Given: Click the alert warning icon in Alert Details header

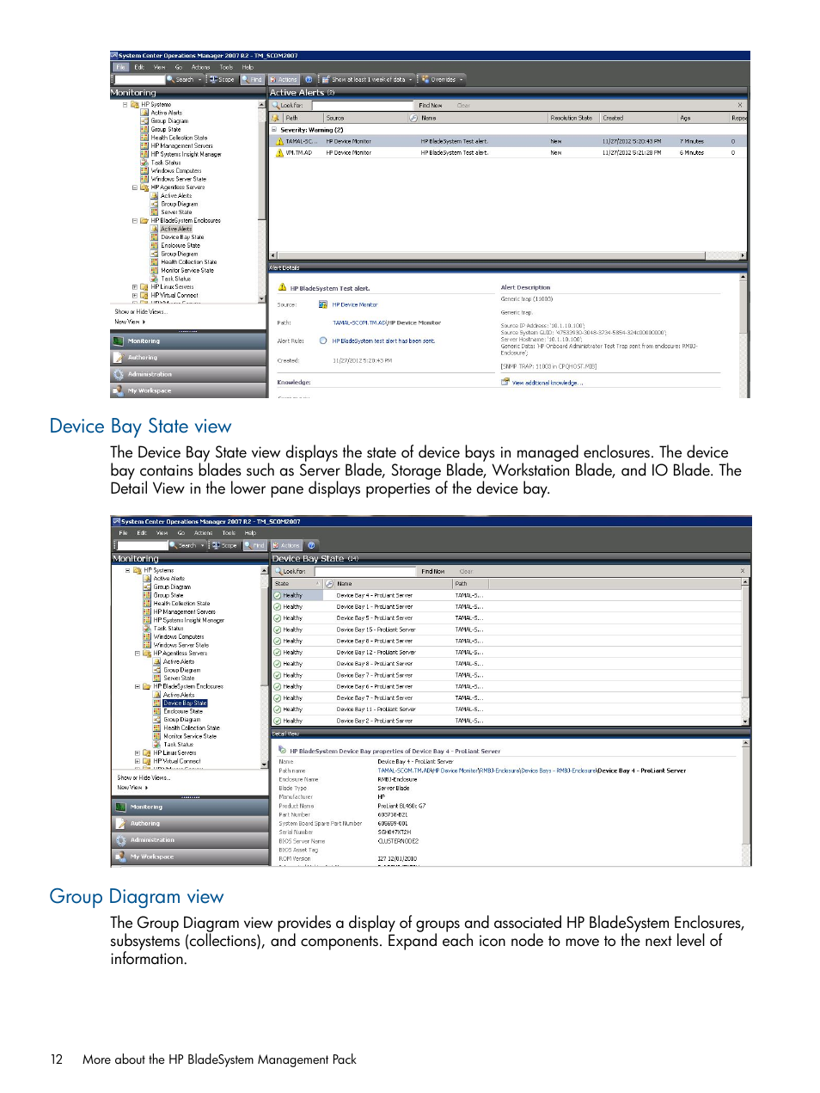Looking at the screenshot, I should tap(282, 287).
